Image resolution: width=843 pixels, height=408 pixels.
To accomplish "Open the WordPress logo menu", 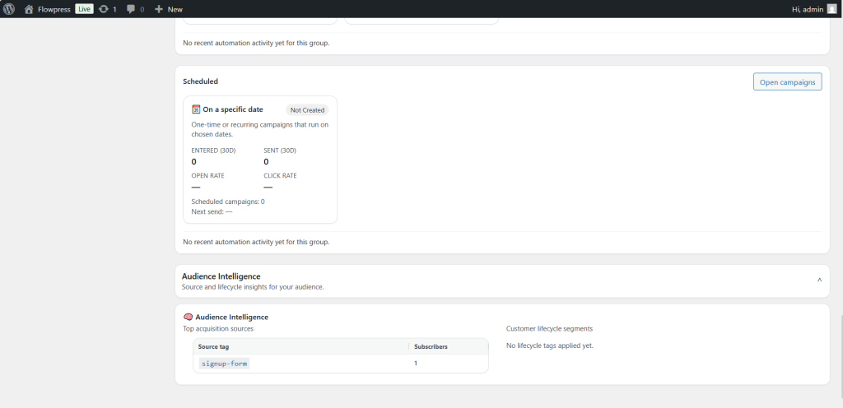I will click(8, 8).
